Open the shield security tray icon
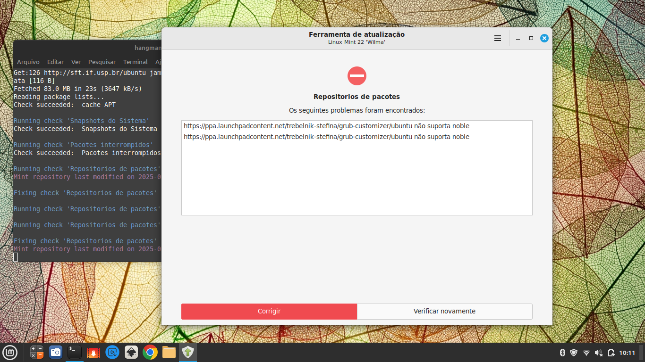Image resolution: width=645 pixels, height=362 pixels. click(574, 353)
